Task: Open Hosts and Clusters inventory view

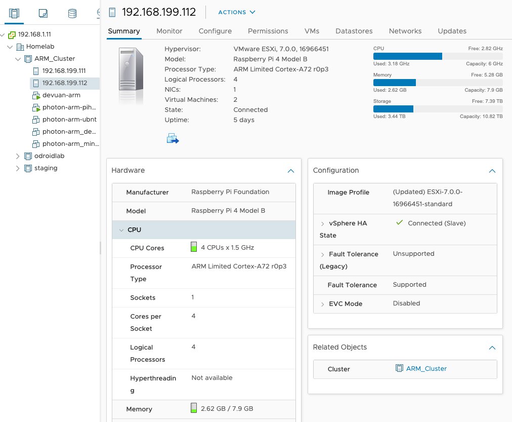Action: point(14,13)
